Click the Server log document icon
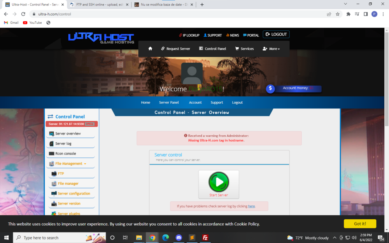389x243 pixels. pyautogui.click(x=51, y=143)
